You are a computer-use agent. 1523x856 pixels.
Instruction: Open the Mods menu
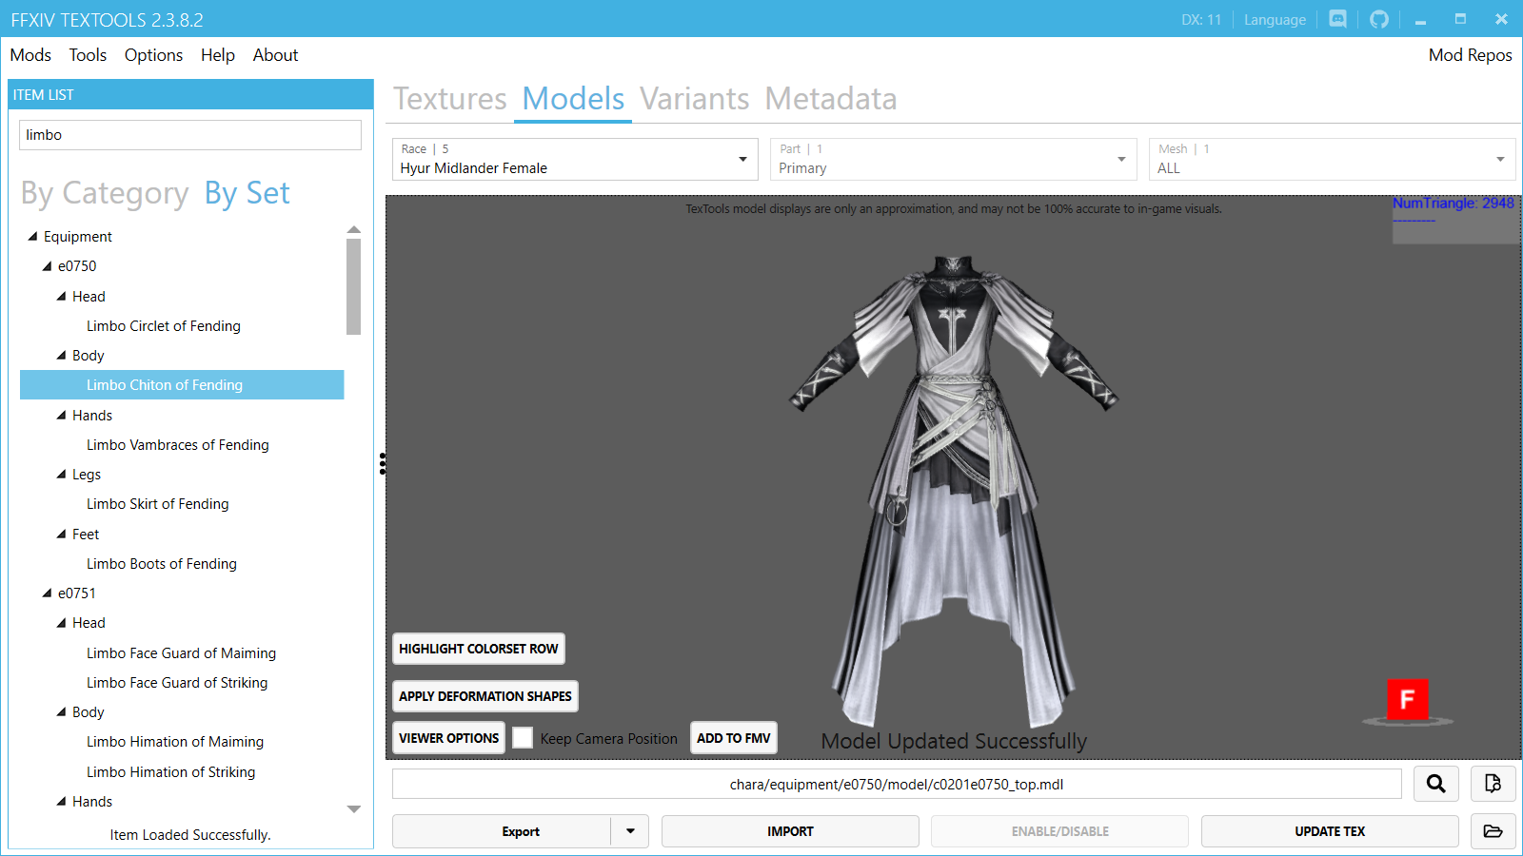tap(30, 55)
